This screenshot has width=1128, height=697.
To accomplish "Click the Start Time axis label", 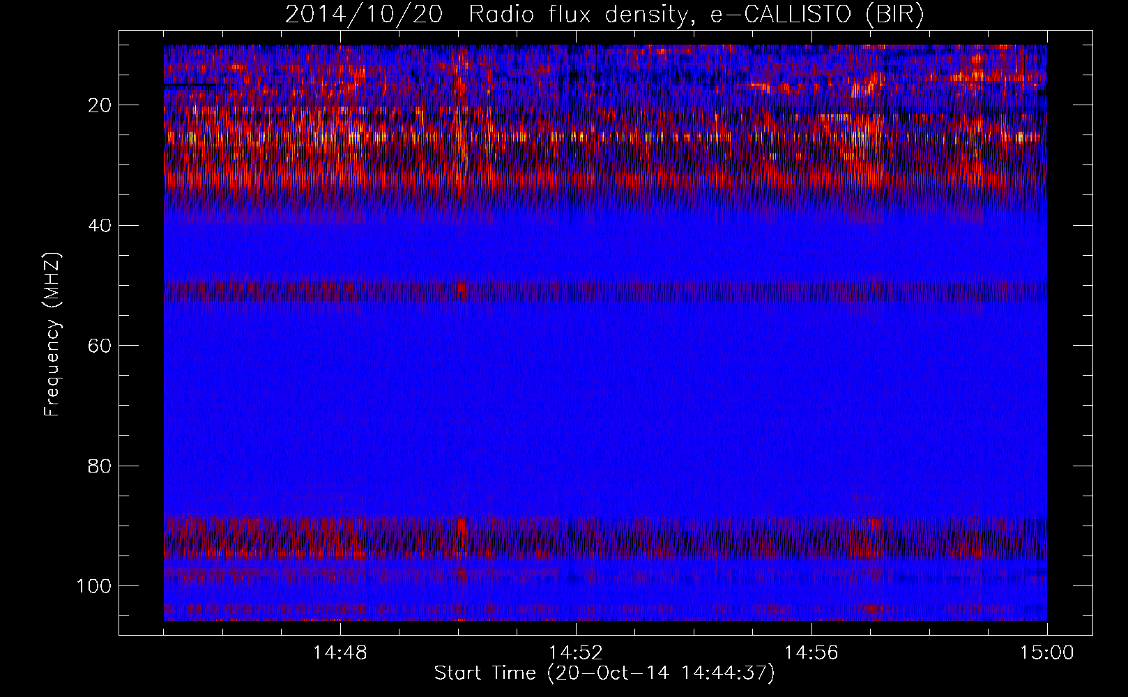I will [x=604, y=673].
